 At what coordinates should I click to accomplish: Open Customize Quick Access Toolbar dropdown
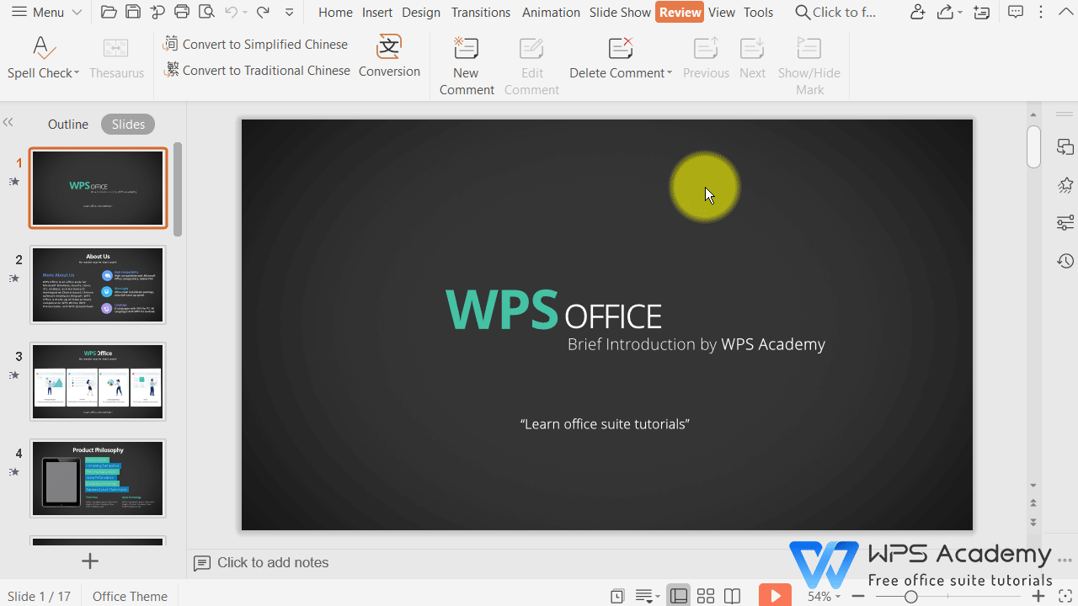point(289,13)
